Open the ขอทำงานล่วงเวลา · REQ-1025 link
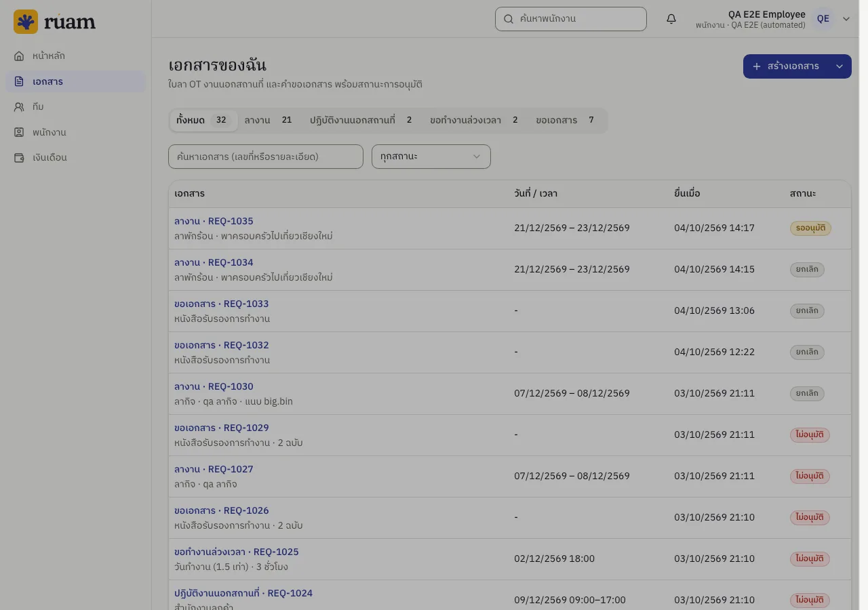The image size is (868, 610). 237,552
